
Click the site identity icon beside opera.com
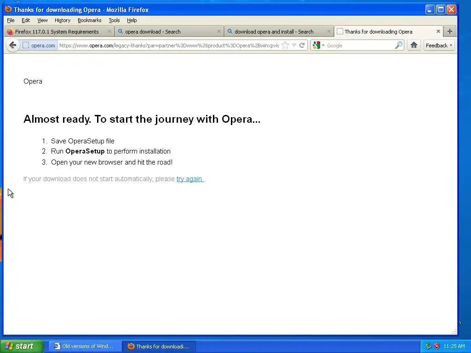pyautogui.click(x=26, y=46)
